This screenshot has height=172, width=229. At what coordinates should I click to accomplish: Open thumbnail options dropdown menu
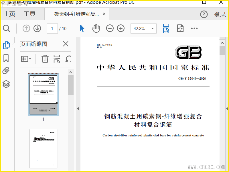26,59
